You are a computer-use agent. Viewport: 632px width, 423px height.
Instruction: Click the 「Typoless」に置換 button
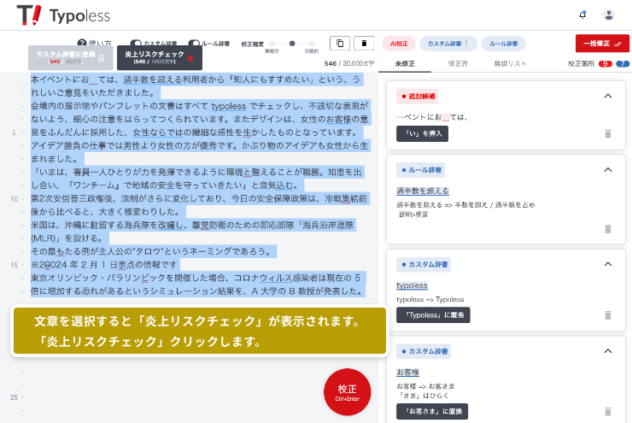[x=433, y=315]
